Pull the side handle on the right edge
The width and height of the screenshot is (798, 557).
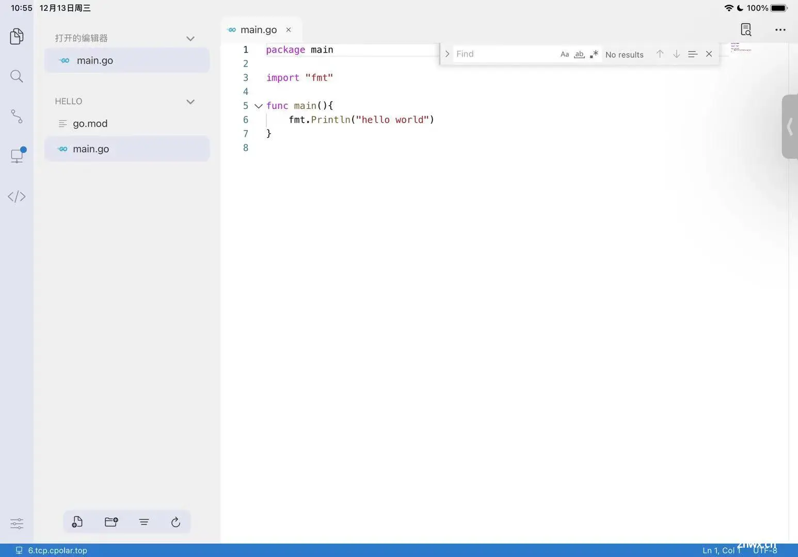(790, 126)
